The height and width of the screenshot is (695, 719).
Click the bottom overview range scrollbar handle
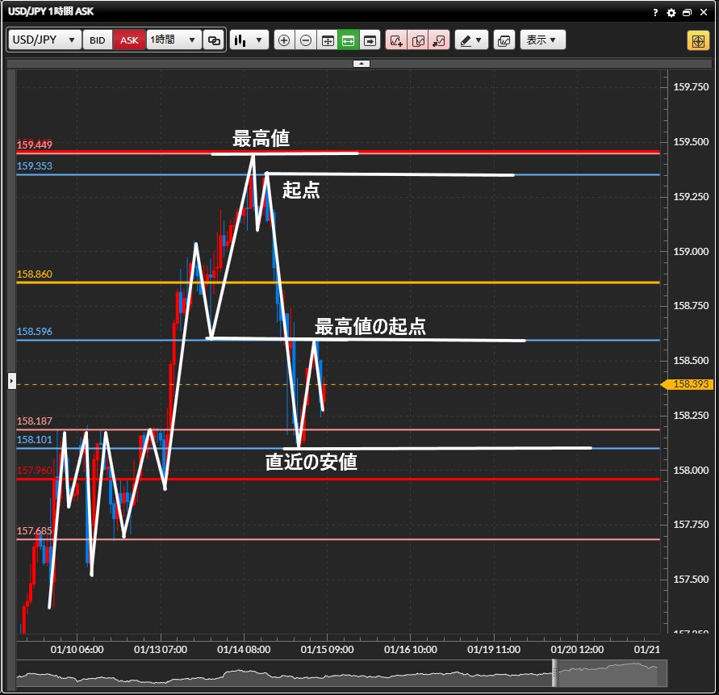coord(554,670)
